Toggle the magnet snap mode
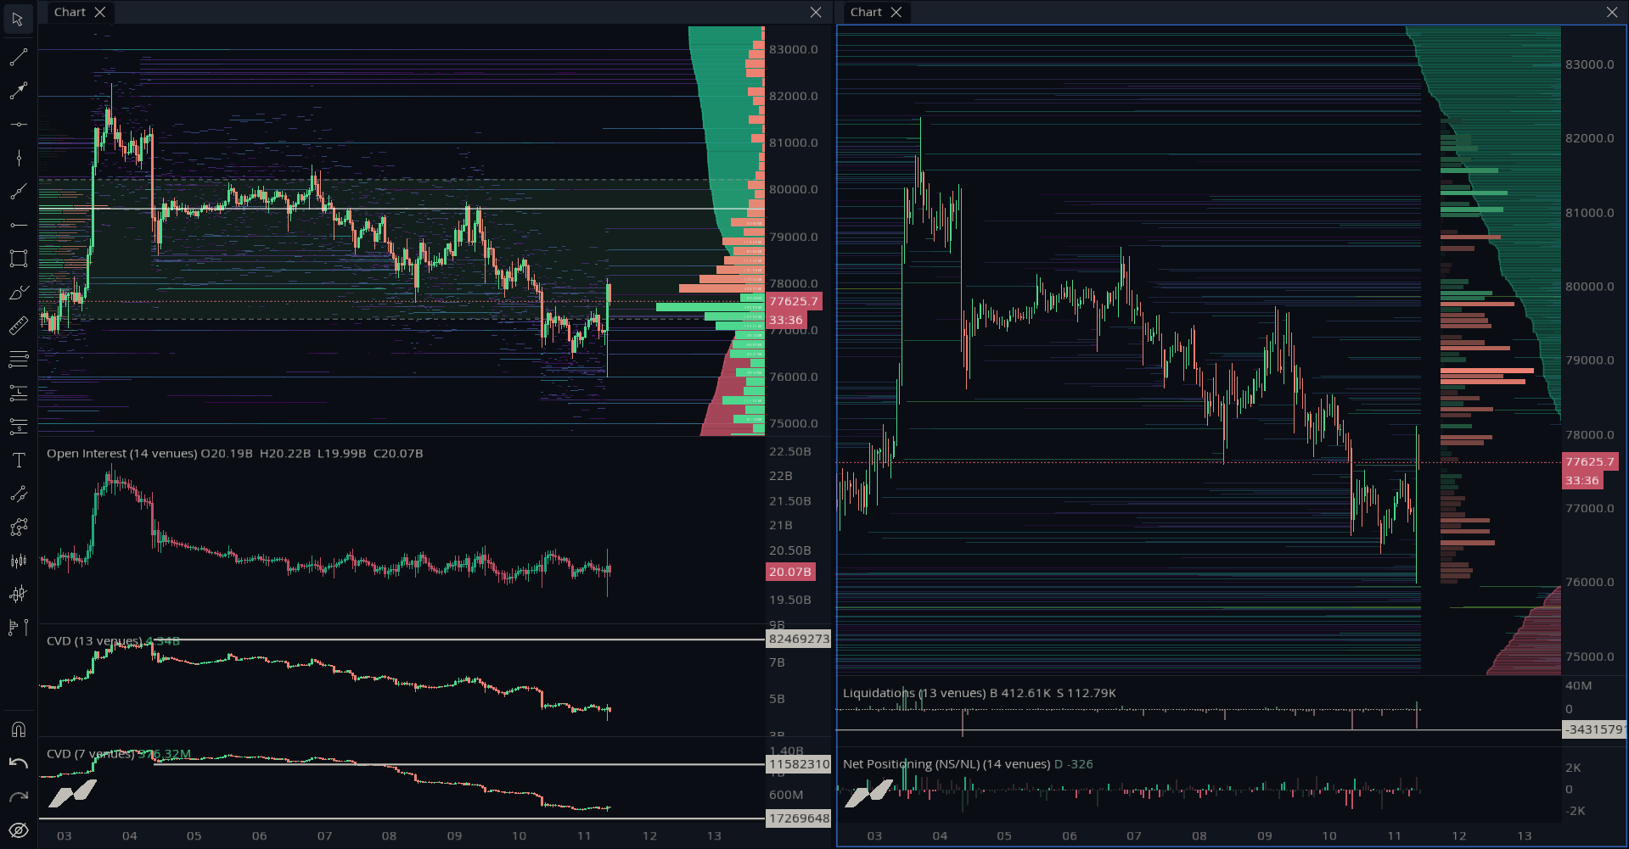 click(18, 729)
